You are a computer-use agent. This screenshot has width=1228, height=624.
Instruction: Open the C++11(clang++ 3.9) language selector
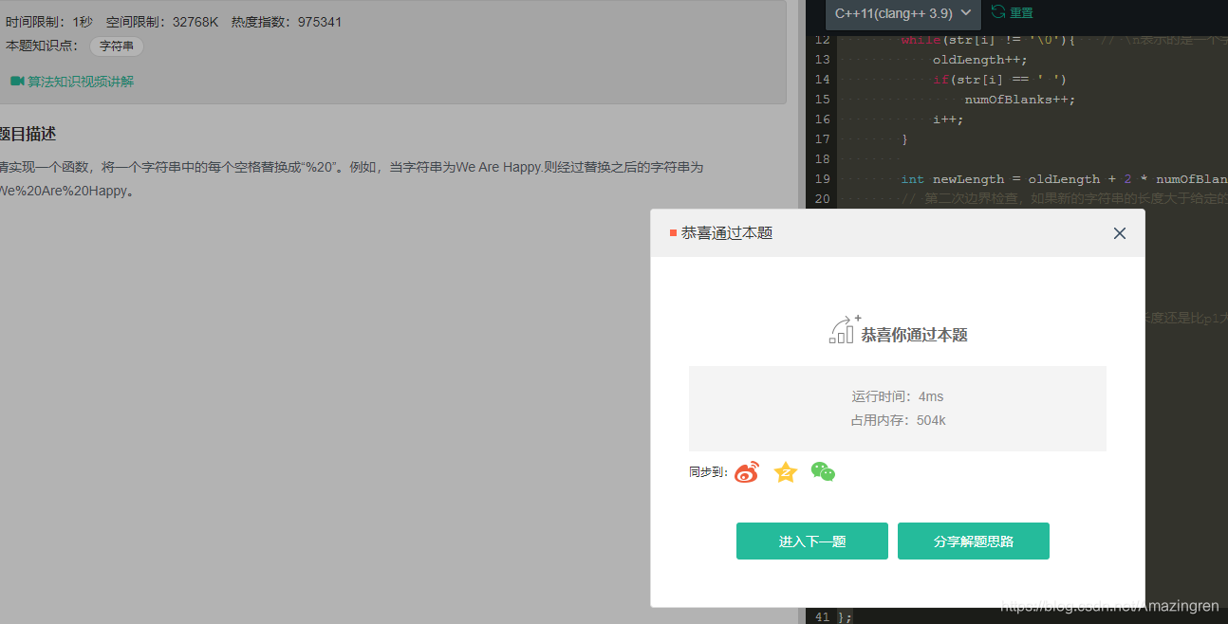tap(897, 14)
